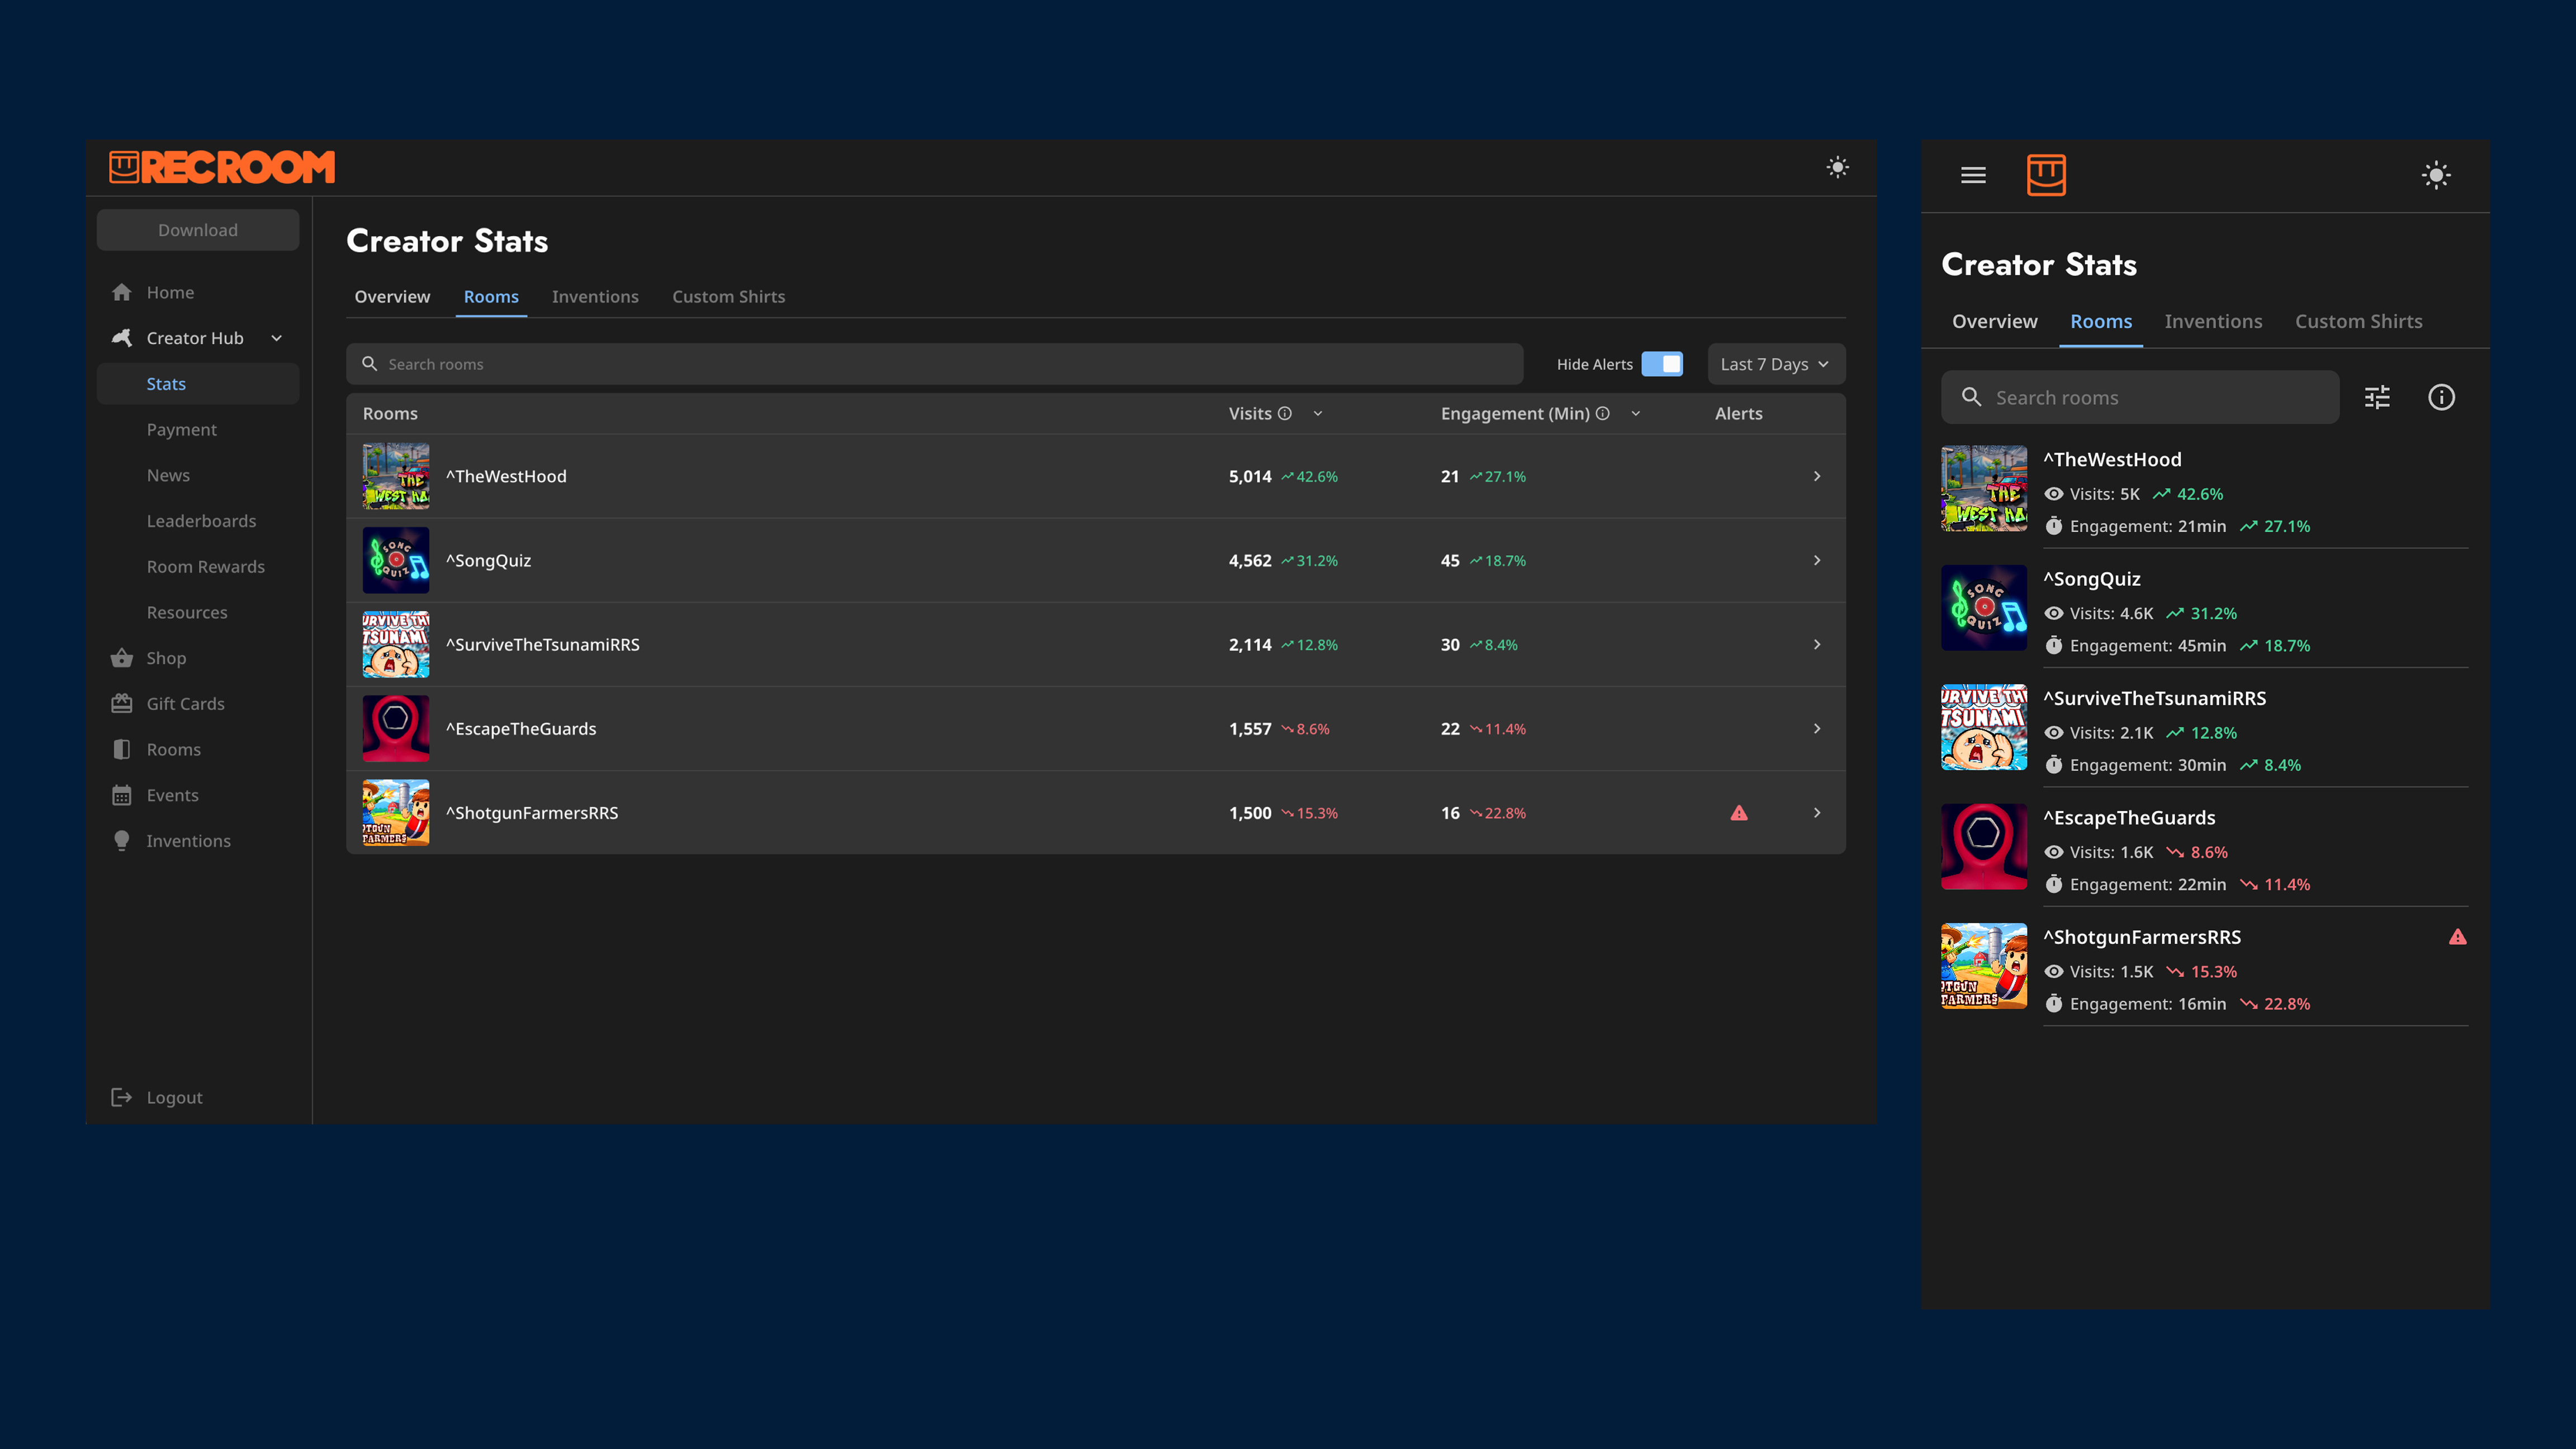Open ^EscapeTheGuards thumbnail in the table
Viewport: 2576px width, 1449px height.
[x=396, y=728]
